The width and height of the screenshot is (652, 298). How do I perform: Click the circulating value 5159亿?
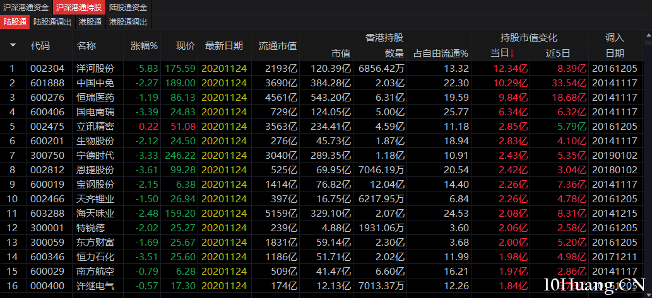pos(282,214)
